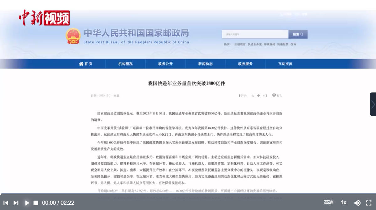This screenshot has height=210, width=376.
Task: Click the 搜索 search button
Action: [x=298, y=34]
